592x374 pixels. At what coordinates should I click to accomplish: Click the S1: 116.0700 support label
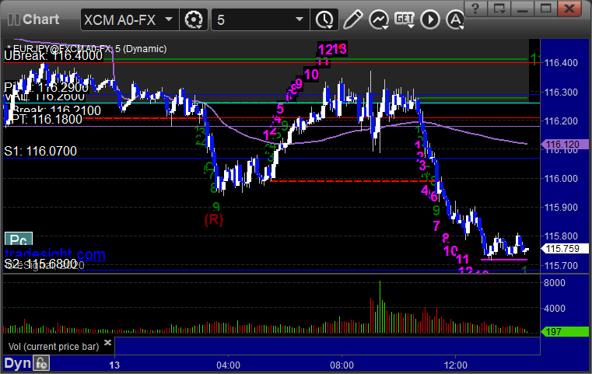(40, 151)
